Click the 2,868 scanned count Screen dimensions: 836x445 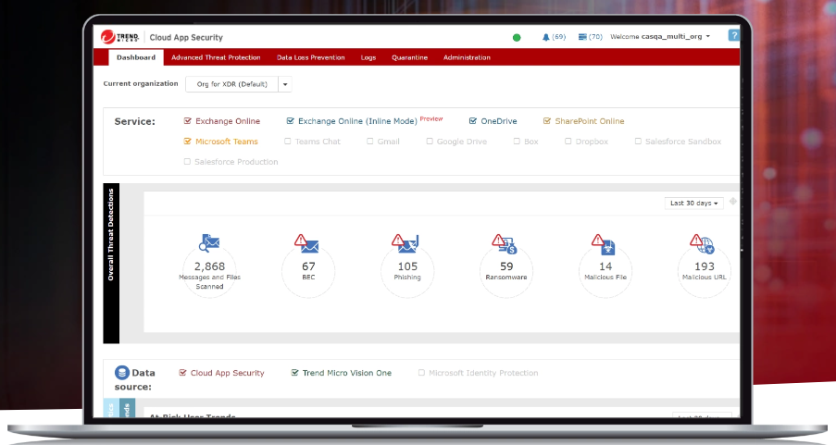(x=209, y=266)
